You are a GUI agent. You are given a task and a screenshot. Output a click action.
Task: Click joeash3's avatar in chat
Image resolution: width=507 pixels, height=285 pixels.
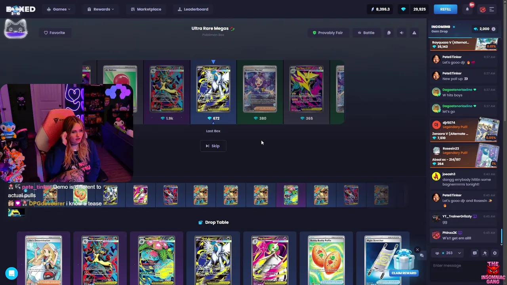pos(436,177)
